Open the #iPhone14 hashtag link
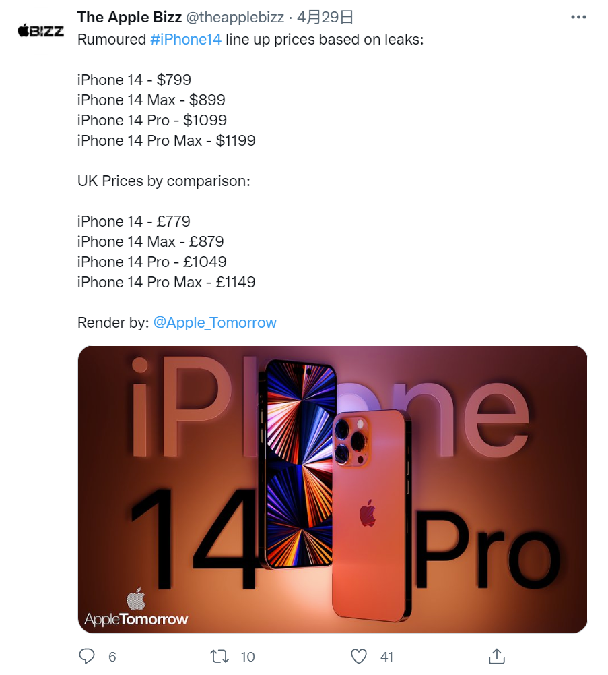The width and height of the screenshot is (608, 675). 186,40
